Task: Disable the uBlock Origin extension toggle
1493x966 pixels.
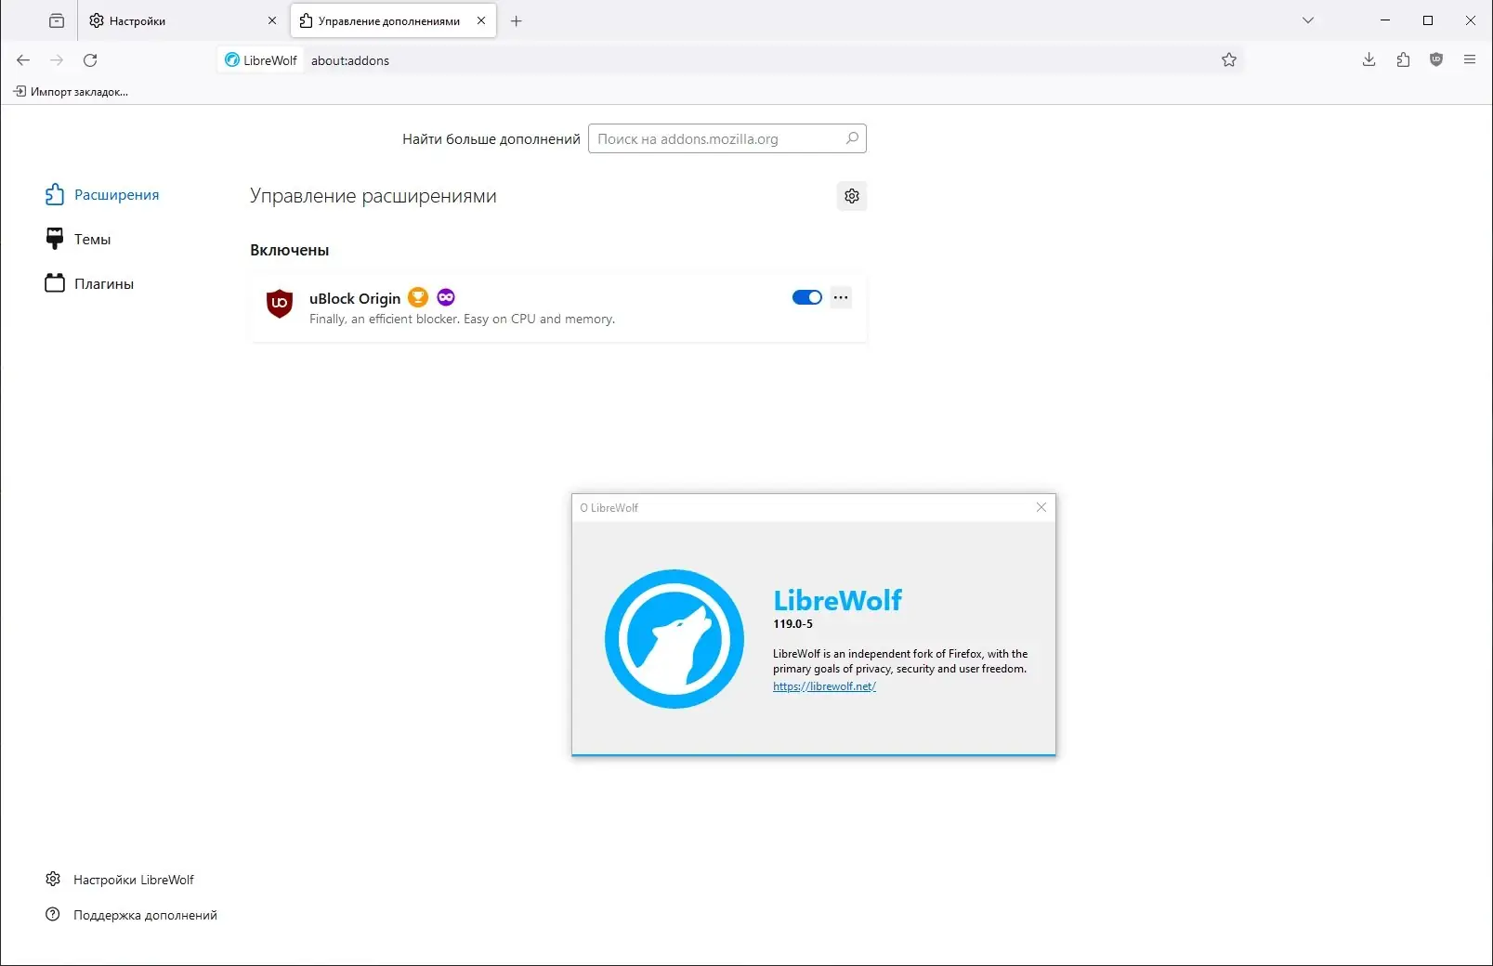Action: point(807,297)
